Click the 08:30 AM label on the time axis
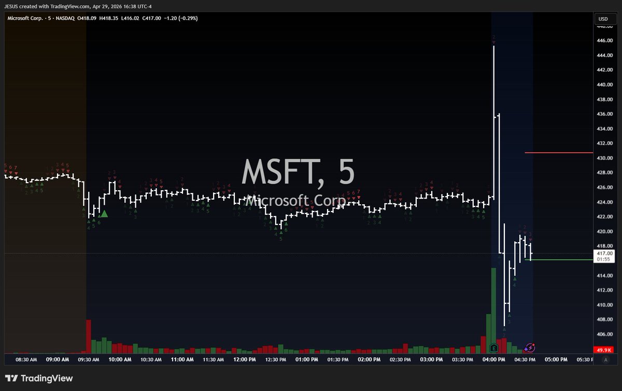Viewport: 622px width, 391px height. pyautogui.click(x=26, y=359)
